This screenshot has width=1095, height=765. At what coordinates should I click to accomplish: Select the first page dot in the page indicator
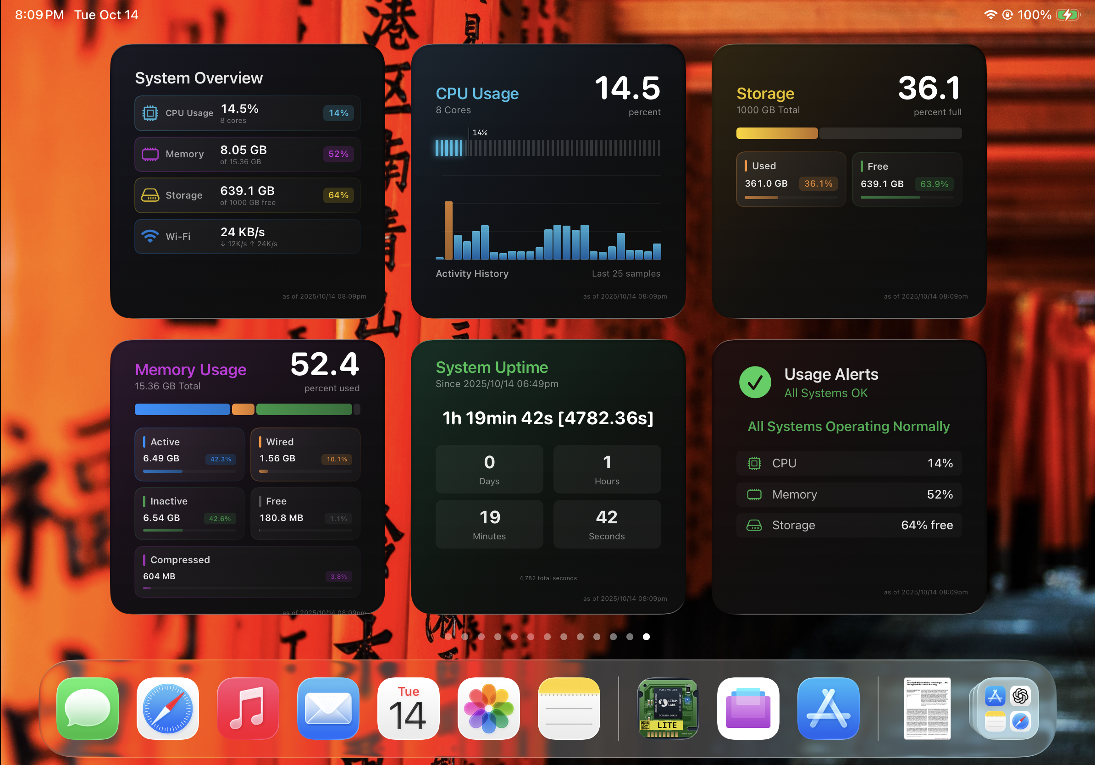448,636
